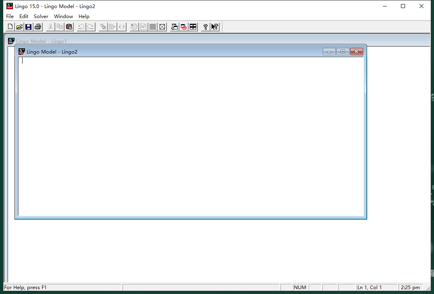Click the Send to Back windows icon
434x294 pixels.
click(x=174, y=27)
